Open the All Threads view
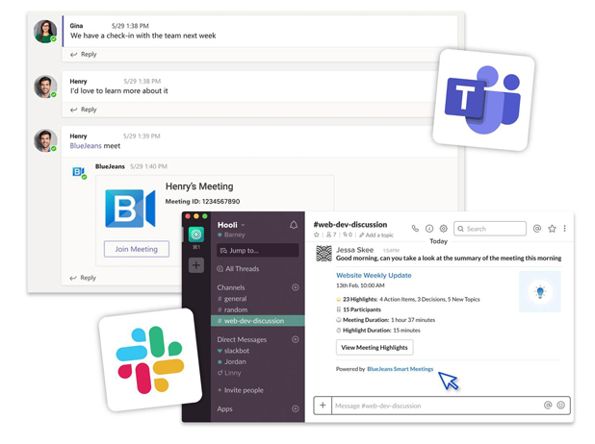595x444 pixels. coord(241,269)
